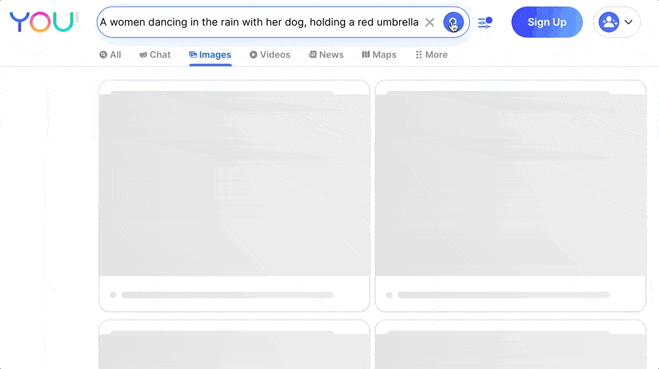Viewport: 659px width, 369px height.
Task: Click the Sign Up button
Action: point(547,22)
